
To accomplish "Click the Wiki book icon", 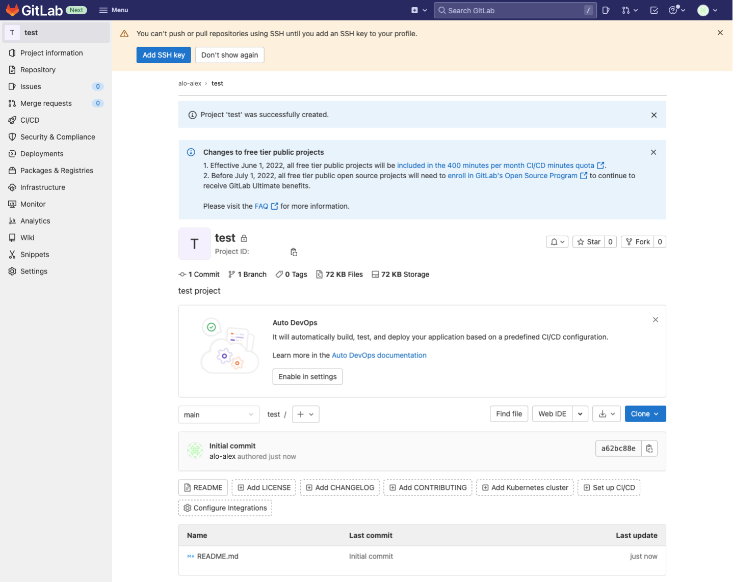I will (12, 238).
